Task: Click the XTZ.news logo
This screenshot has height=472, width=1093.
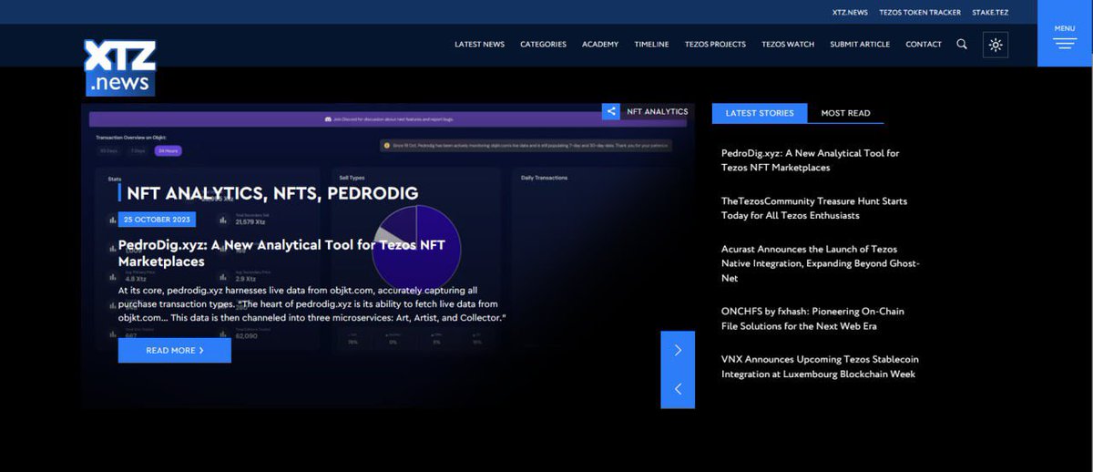Action: 120,67
